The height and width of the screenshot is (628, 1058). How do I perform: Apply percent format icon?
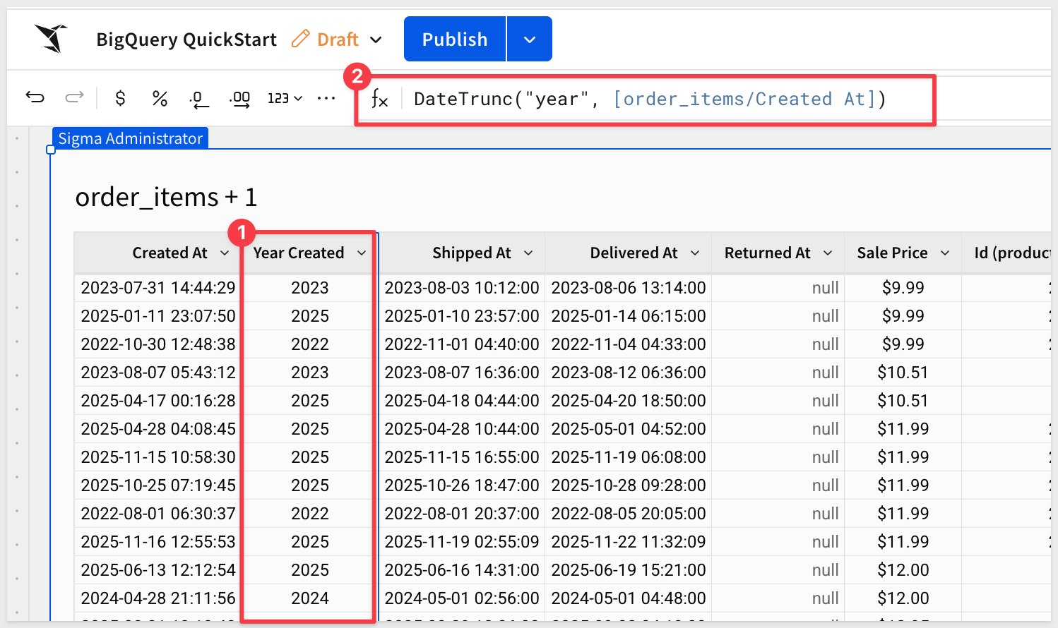160,98
